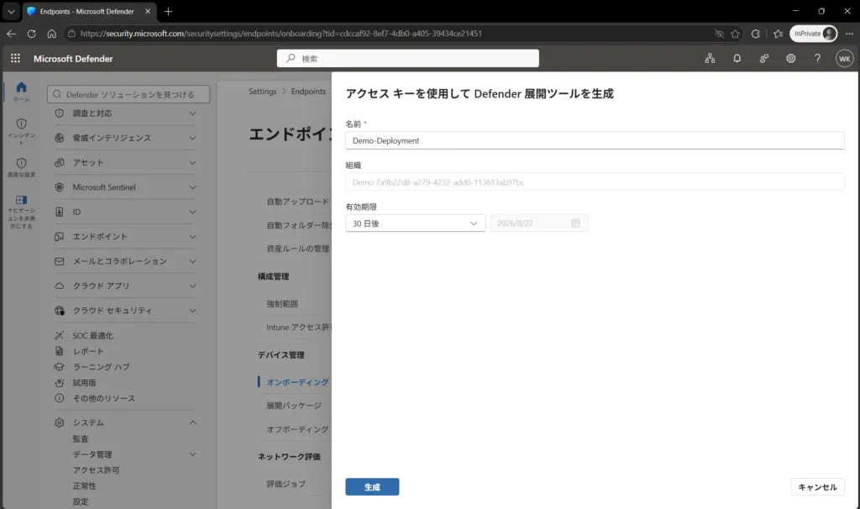Click the レポート icon in sidebar

tap(60, 351)
